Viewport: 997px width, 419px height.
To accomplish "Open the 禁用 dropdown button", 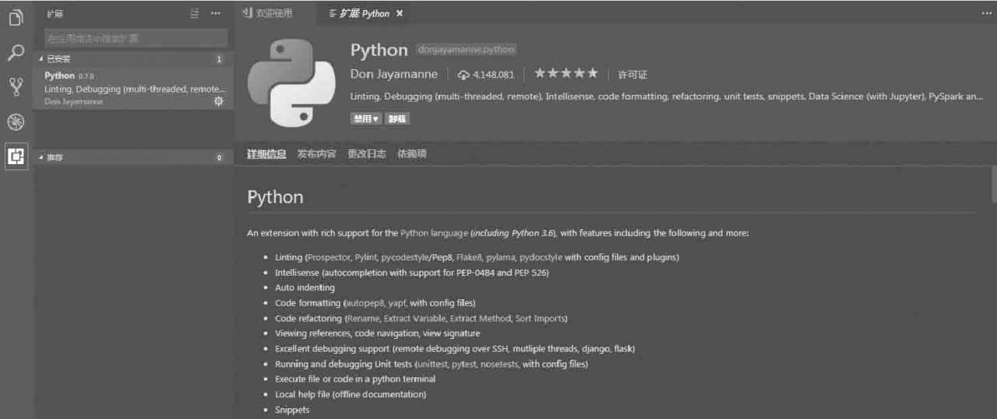I will coord(366,119).
